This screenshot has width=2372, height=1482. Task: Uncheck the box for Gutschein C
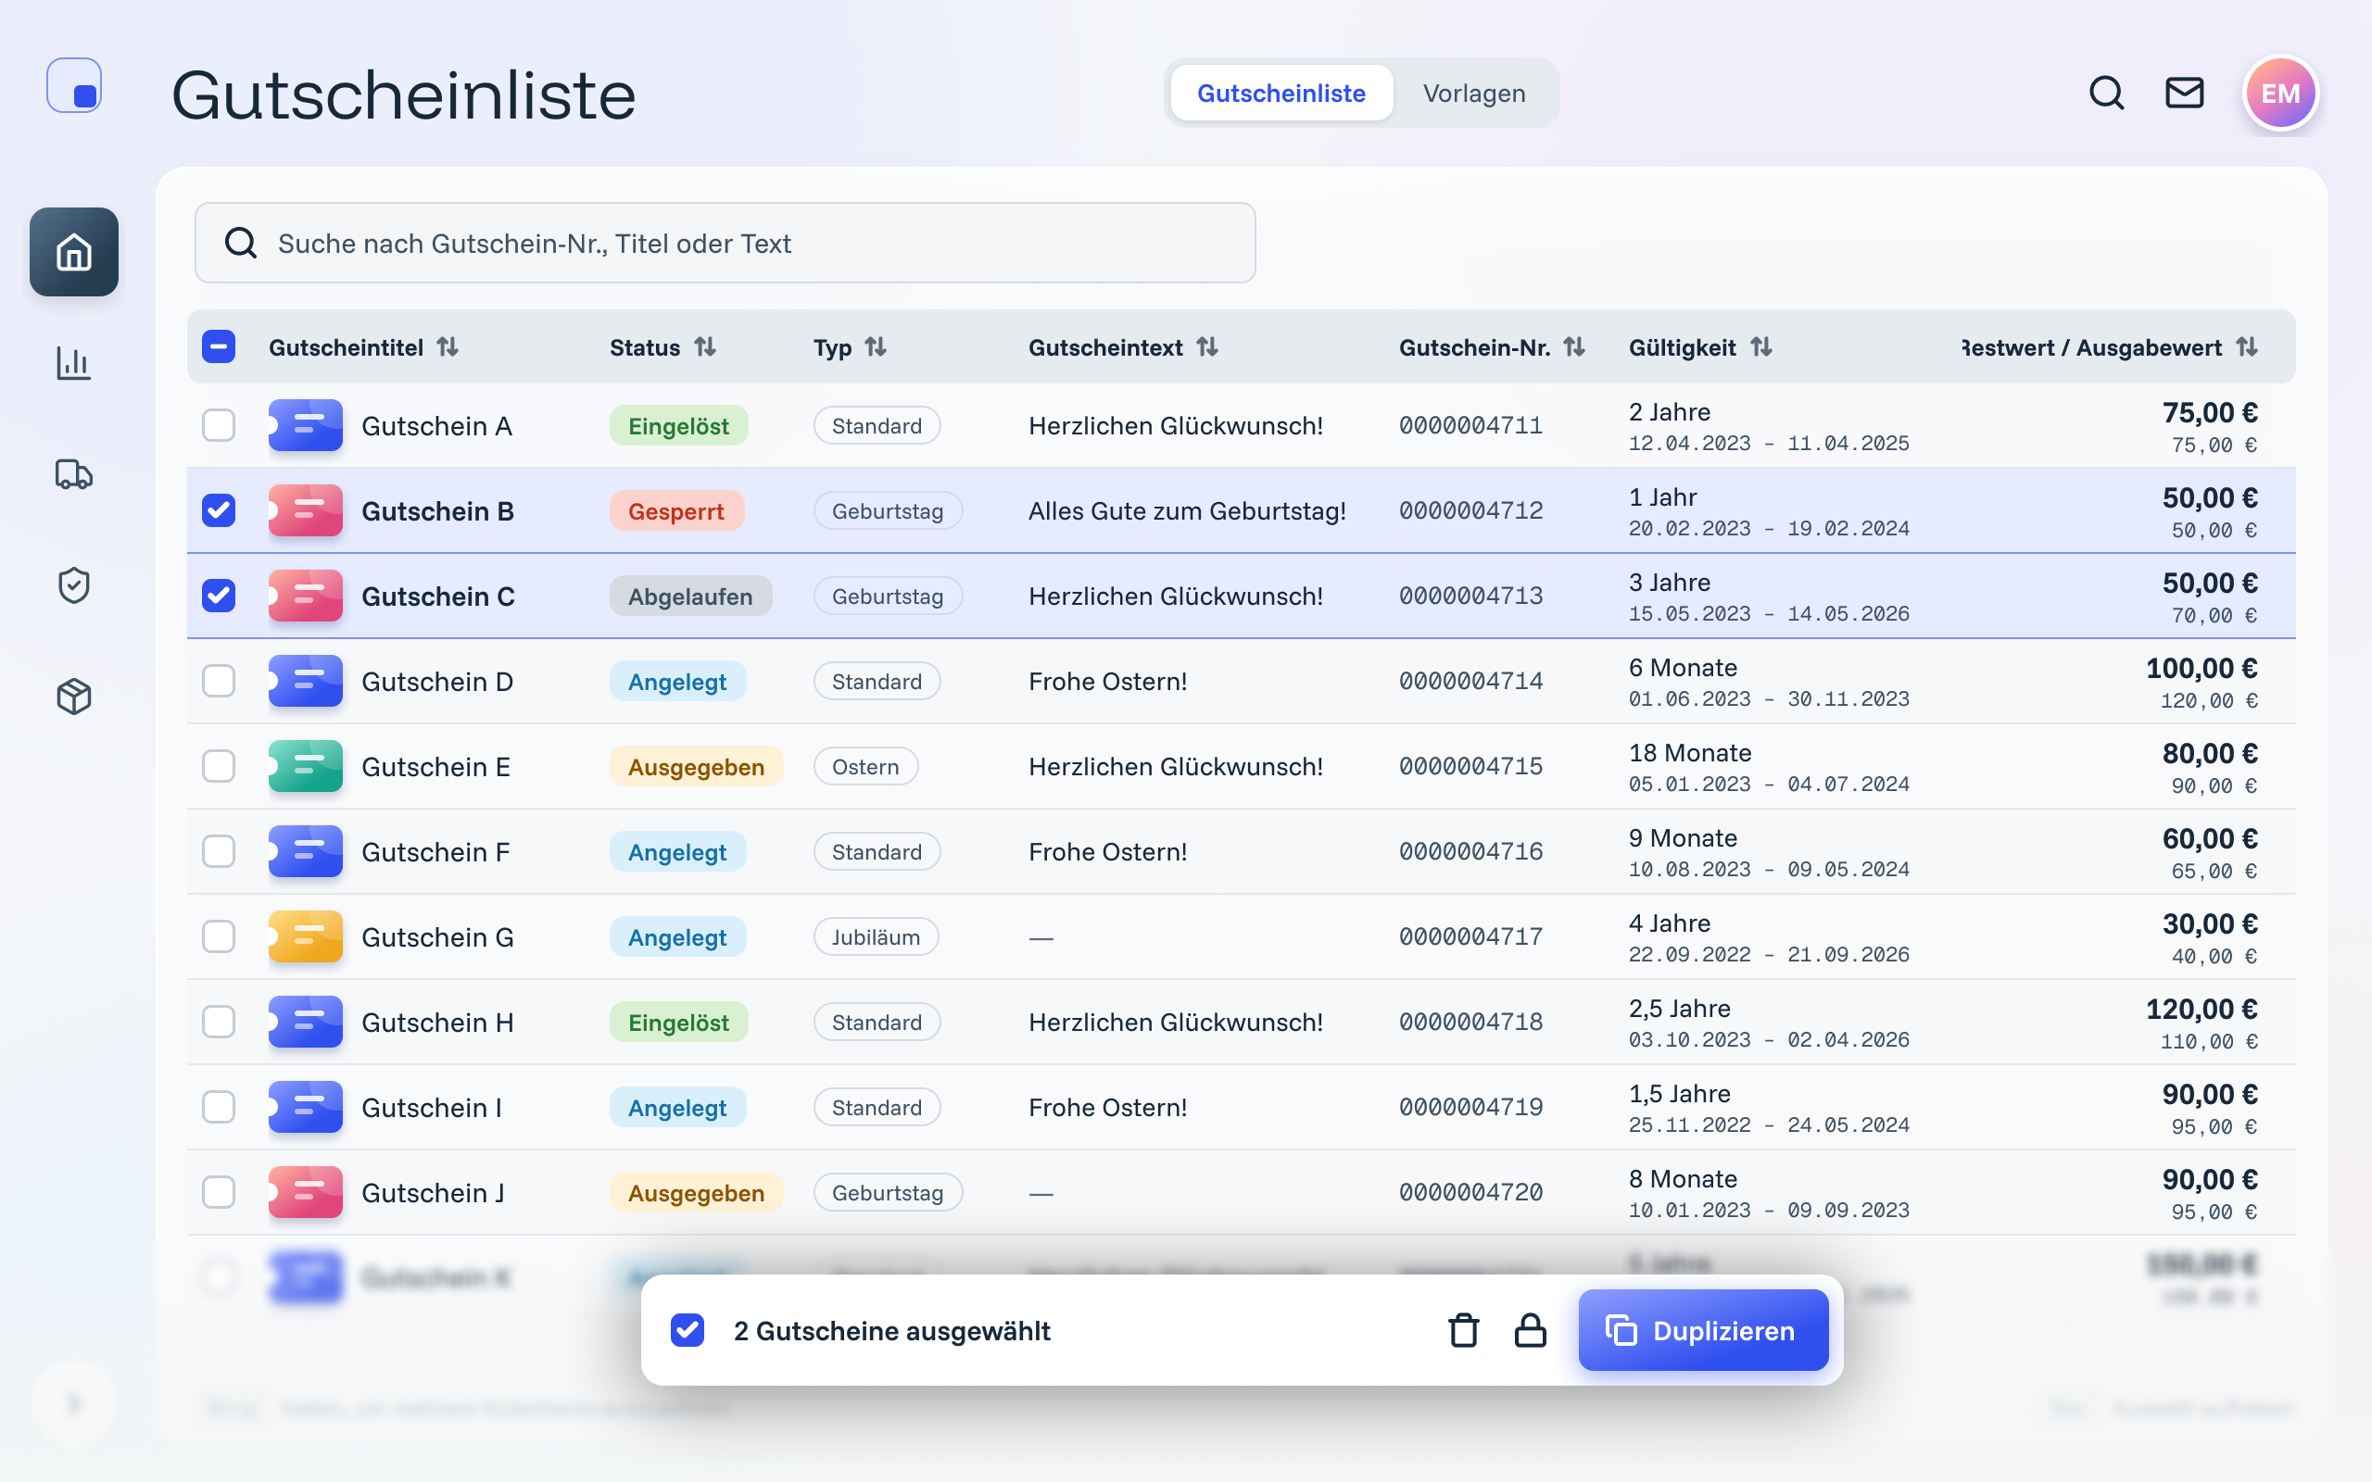(x=219, y=596)
